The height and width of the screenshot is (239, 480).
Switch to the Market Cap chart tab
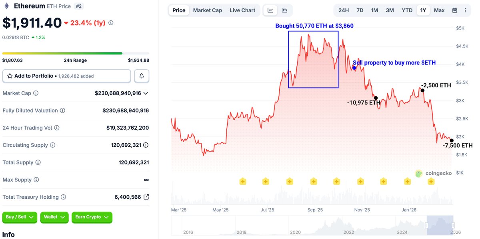point(207,10)
